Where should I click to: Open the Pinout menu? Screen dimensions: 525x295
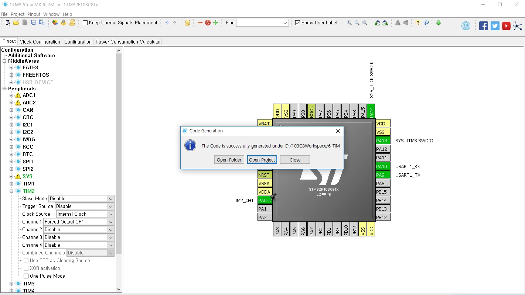coord(34,14)
